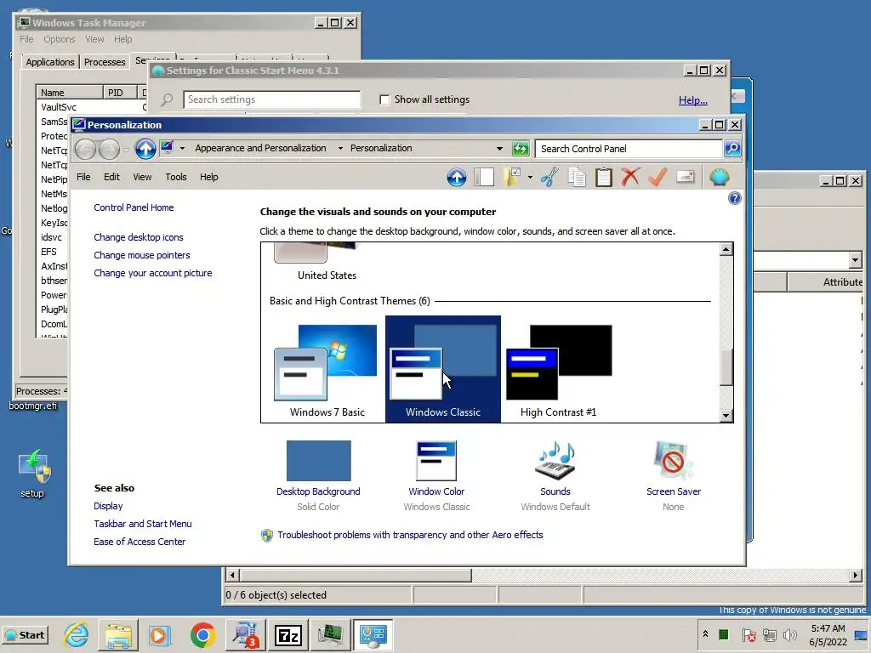Select the Windows 7 Basic theme
871x653 pixels.
(327, 370)
